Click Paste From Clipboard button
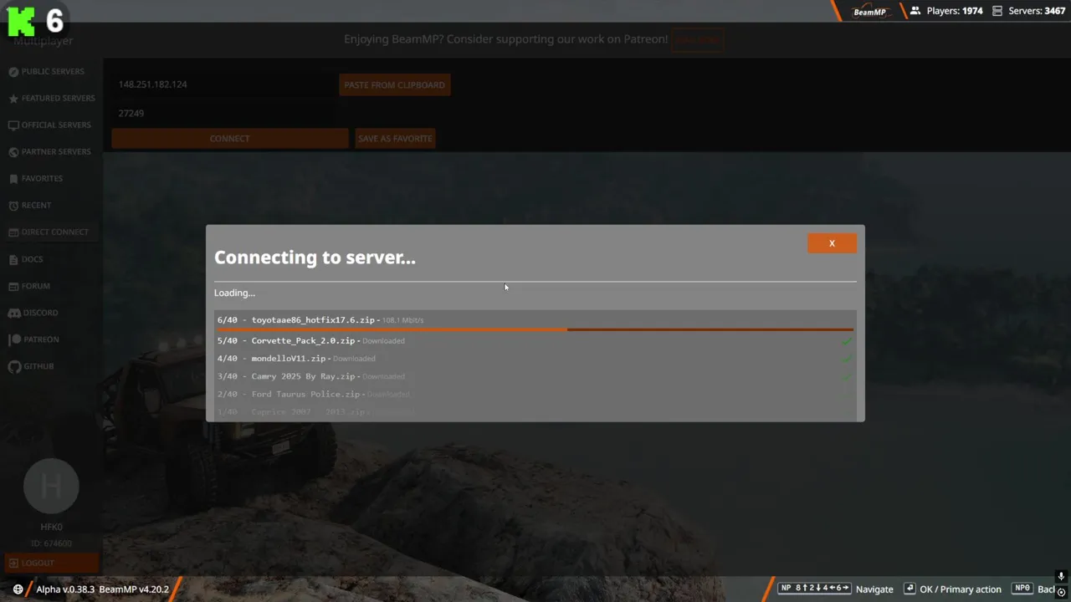1071x602 pixels. (x=395, y=84)
